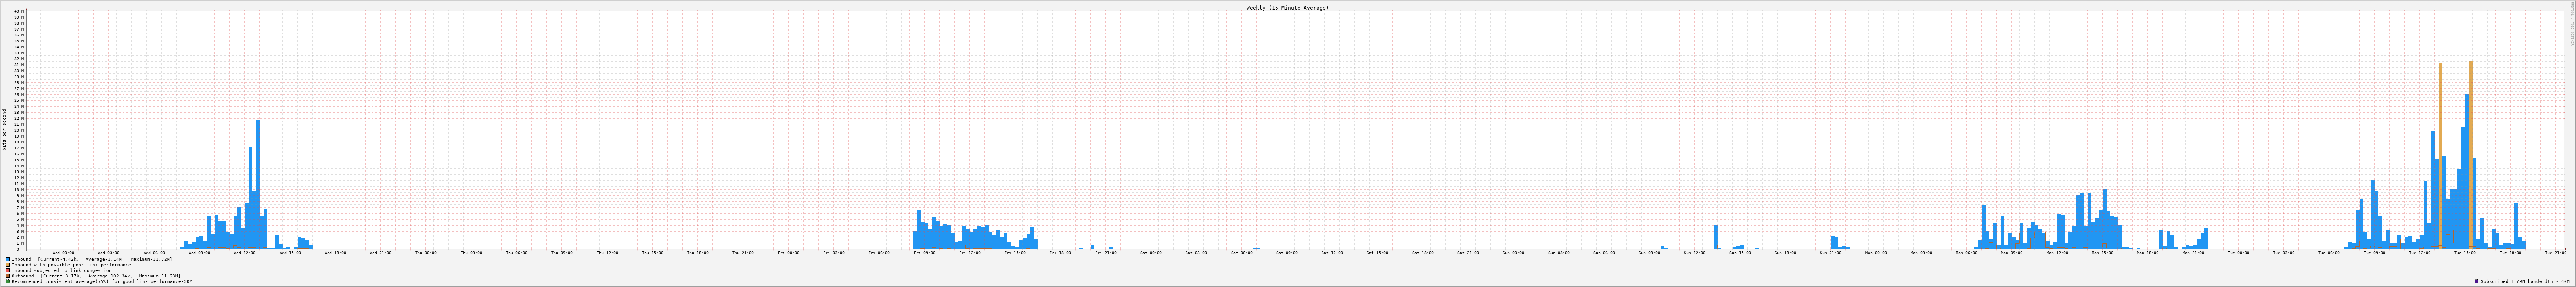Click the 30 M y-axis label
The height and width of the screenshot is (287, 2576).
[x=18, y=71]
